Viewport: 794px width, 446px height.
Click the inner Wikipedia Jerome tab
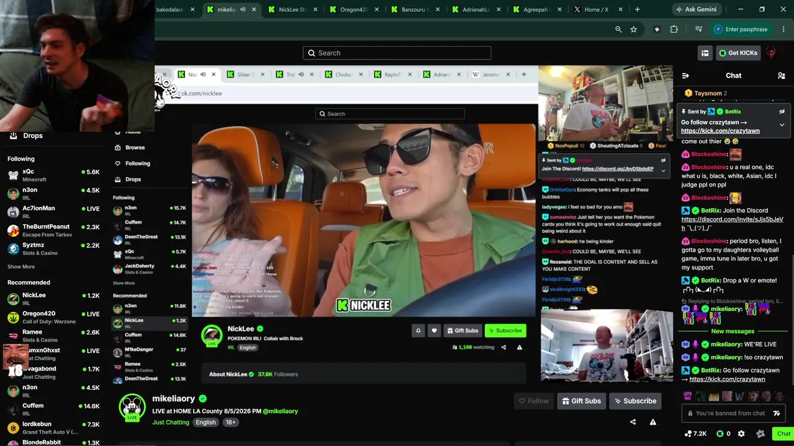click(x=491, y=74)
